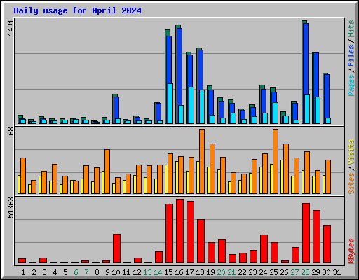Screen dimensions: 359x280
Task: Click the orange sites bar for day 1
Action: point(23,176)
